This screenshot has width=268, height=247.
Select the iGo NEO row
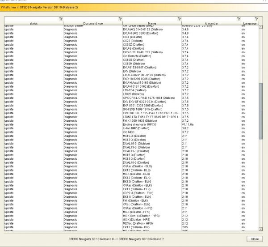click(x=131, y=132)
